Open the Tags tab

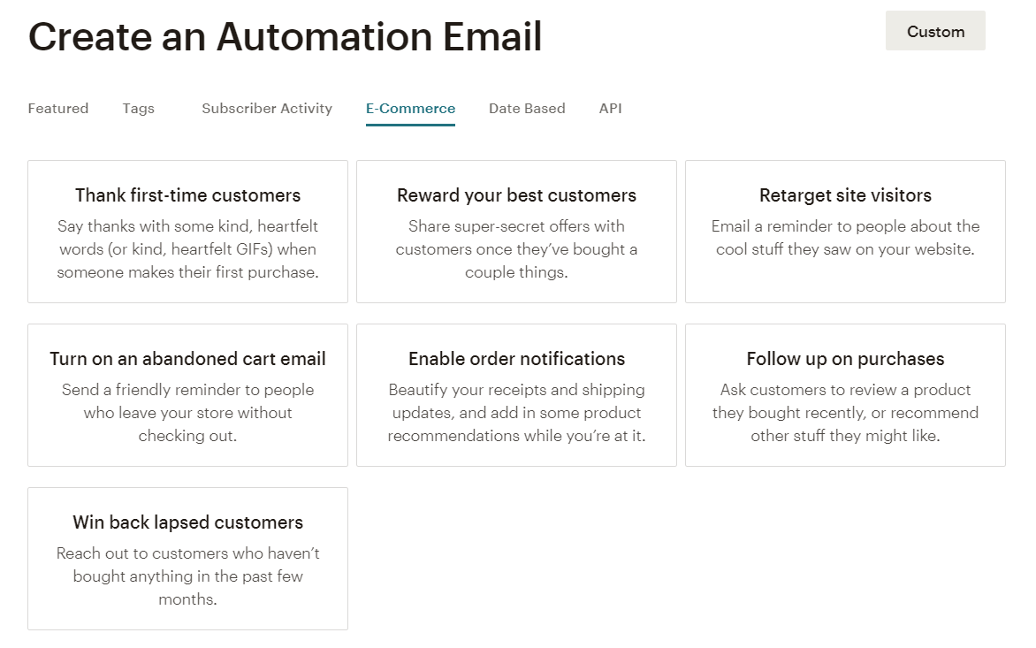[x=138, y=109]
